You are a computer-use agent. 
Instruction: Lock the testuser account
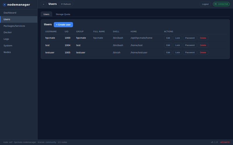[x=177, y=52]
